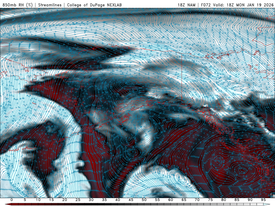The height and width of the screenshot is (206, 275).
Task: Click the colorbar value label "5"
Action: [25, 200]
